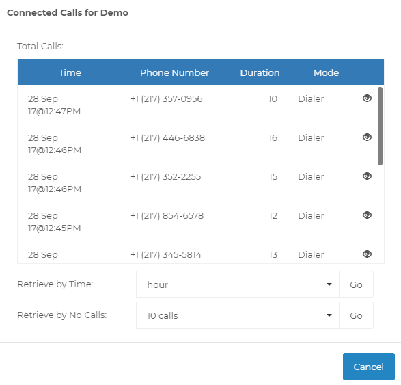
Task: Cancel the Connected Calls dialog
Action: point(368,367)
